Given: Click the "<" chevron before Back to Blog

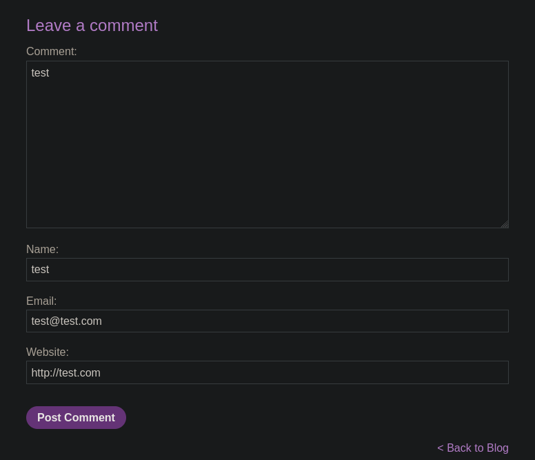Looking at the screenshot, I should coord(441,448).
